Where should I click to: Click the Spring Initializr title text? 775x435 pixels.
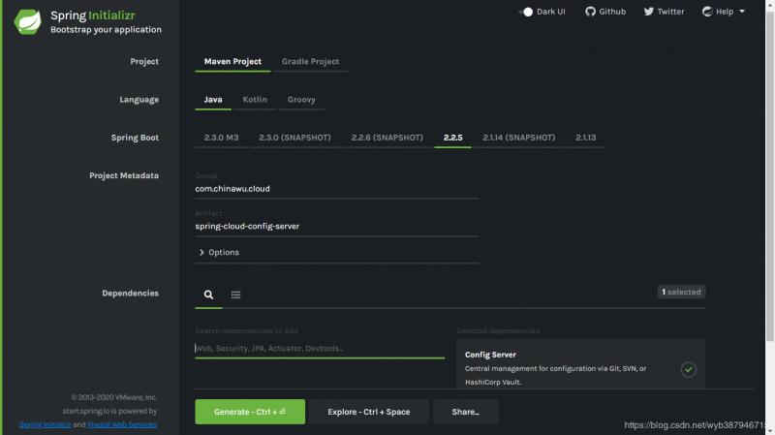(x=92, y=16)
